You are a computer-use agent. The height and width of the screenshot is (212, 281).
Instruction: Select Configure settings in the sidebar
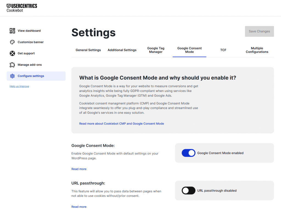point(36,76)
